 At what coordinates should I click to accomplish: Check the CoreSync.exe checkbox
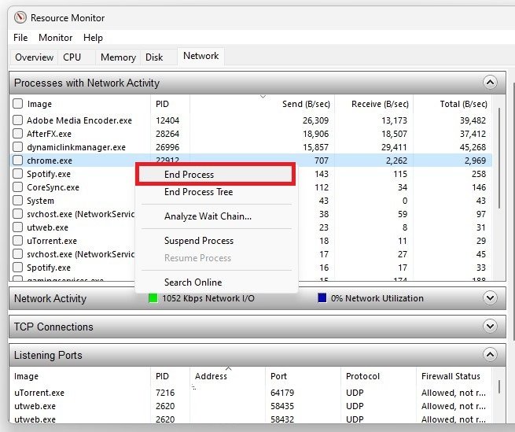point(18,187)
